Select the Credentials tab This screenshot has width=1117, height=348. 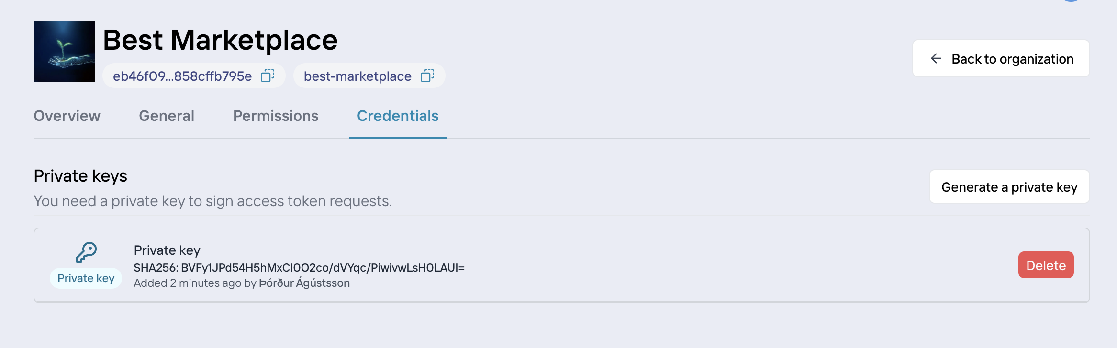[x=398, y=116]
